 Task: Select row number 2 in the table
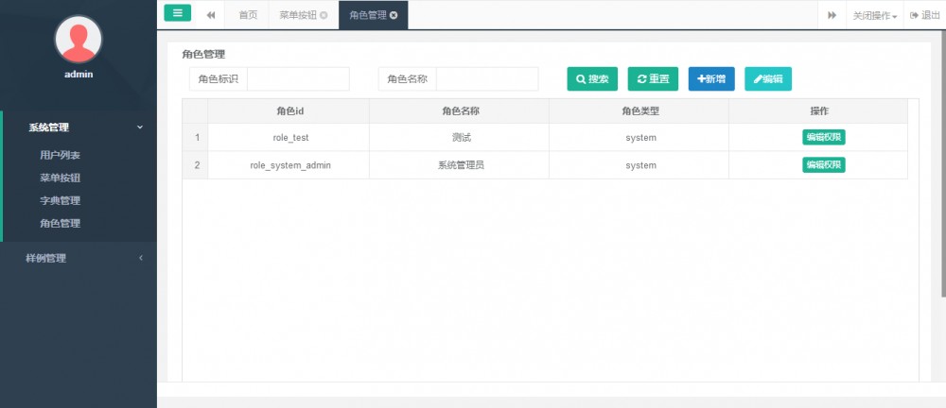click(196, 165)
